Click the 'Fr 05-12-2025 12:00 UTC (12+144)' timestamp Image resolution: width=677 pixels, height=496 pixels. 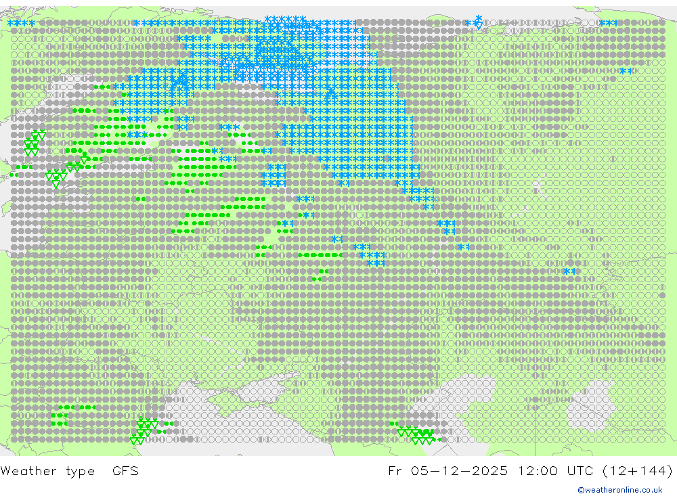530,470
